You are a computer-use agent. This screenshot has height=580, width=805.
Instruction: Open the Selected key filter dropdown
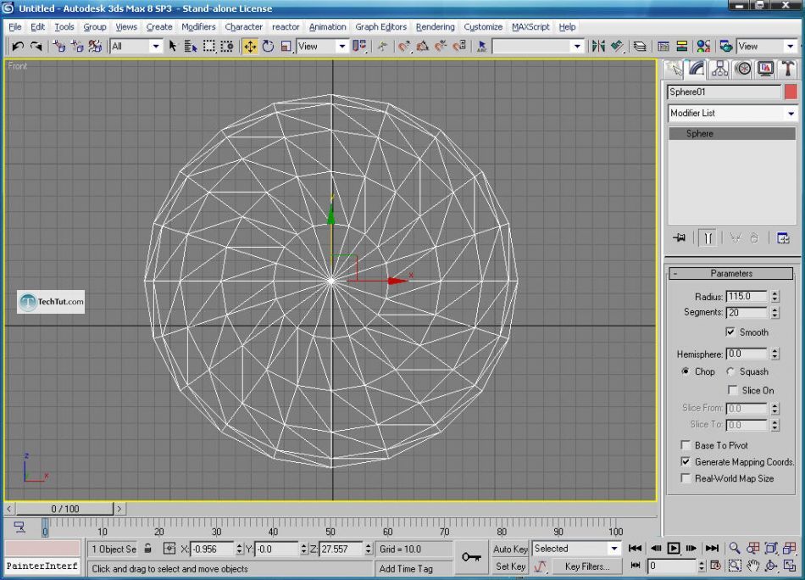[576, 548]
